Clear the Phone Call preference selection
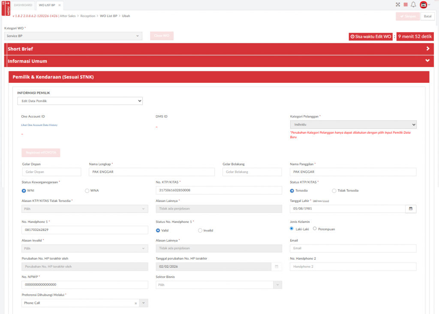The image size is (439, 314). pyautogui.click(x=135, y=303)
